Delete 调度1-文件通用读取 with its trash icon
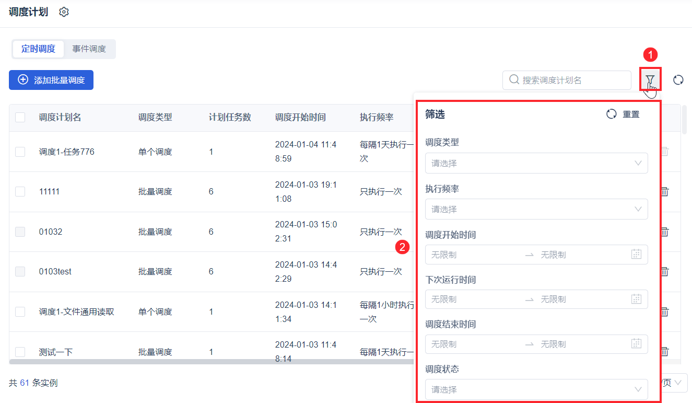The image size is (692, 403). [x=665, y=312]
